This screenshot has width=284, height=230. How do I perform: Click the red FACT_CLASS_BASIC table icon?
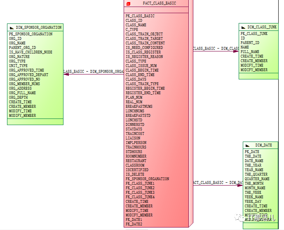point(128,4)
